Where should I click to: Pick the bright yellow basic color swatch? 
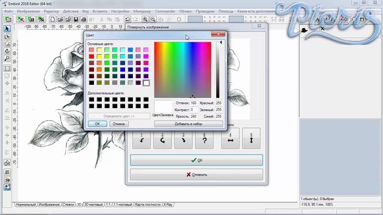(x=99, y=56)
